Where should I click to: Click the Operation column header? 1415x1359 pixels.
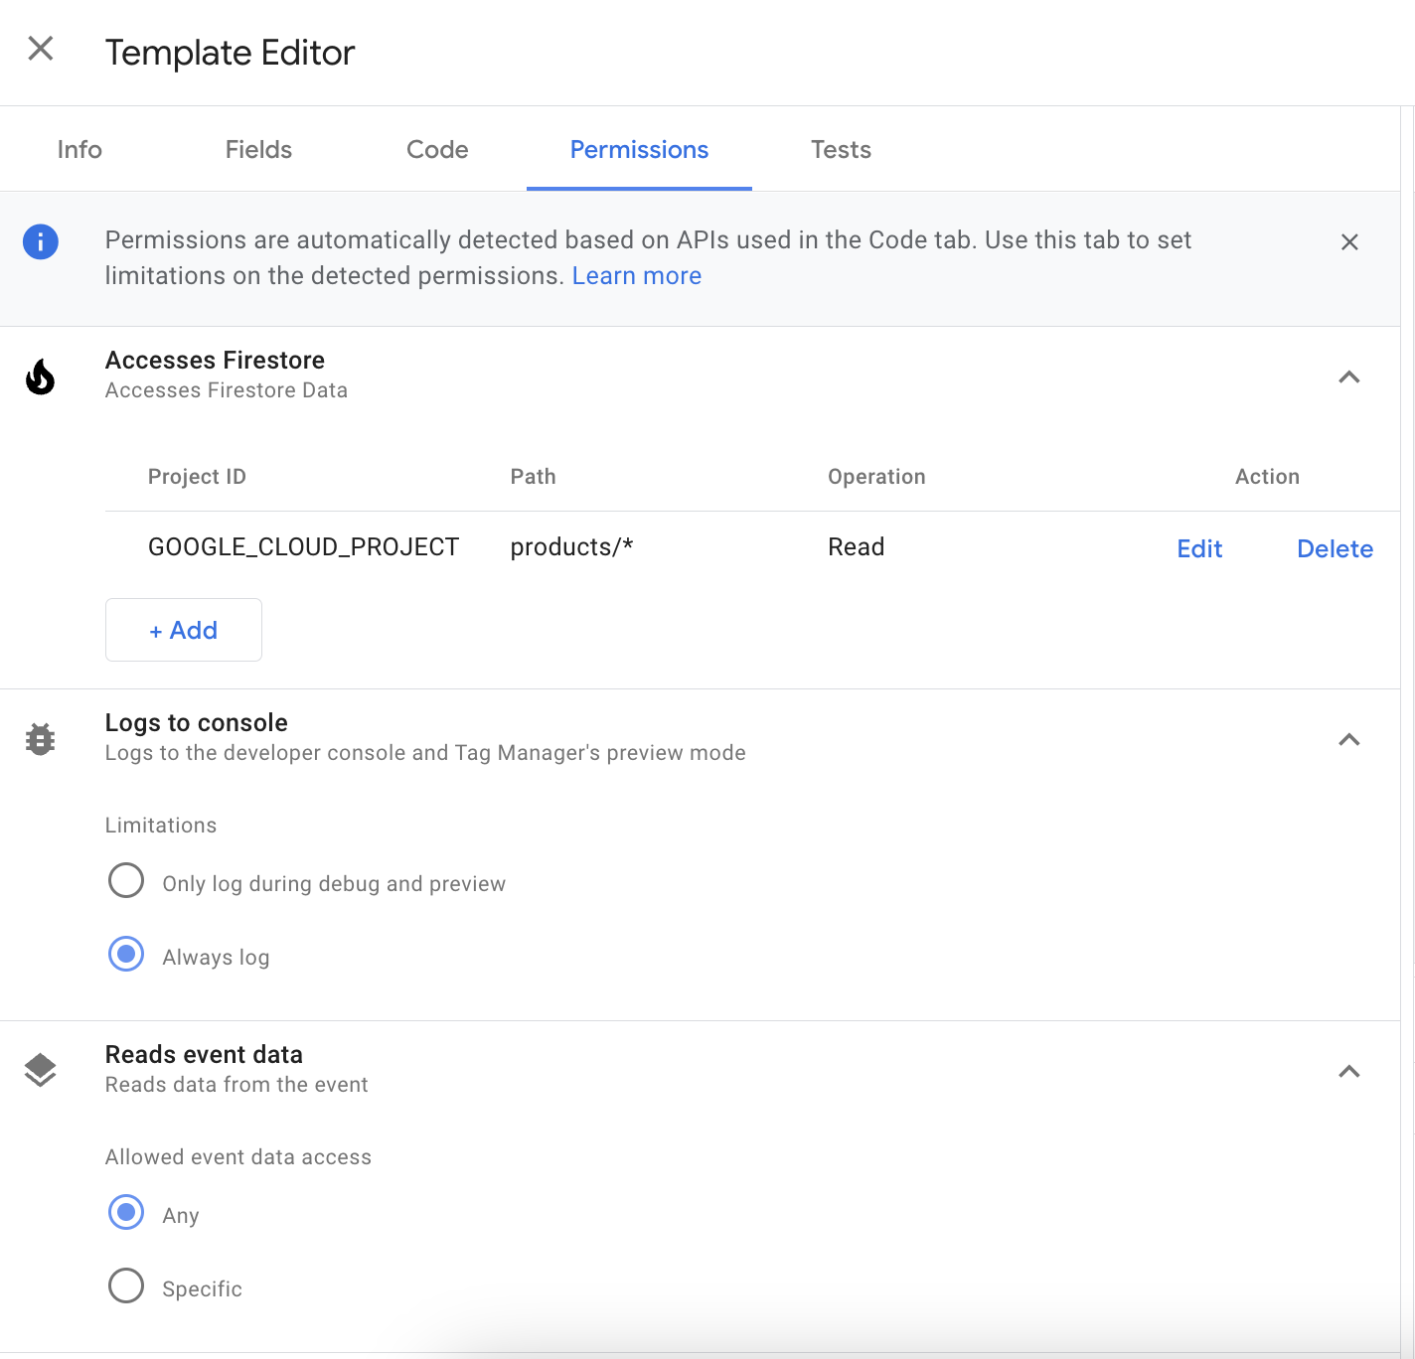(x=876, y=477)
